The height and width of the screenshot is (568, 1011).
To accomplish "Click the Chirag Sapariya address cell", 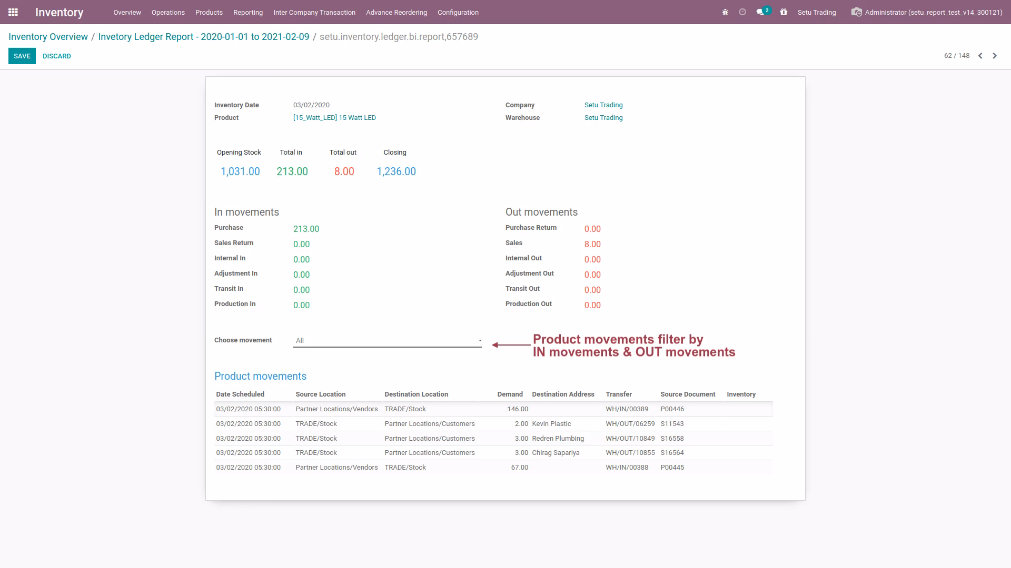I will (556, 453).
